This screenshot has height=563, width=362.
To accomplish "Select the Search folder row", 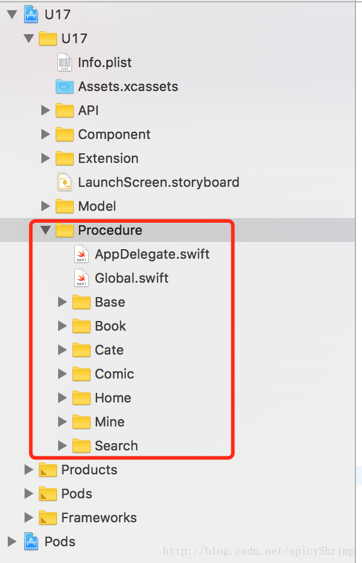I will pyautogui.click(x=116, y=446).
